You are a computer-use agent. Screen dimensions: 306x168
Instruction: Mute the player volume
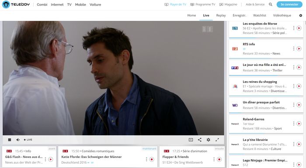(x=18, y=140)
